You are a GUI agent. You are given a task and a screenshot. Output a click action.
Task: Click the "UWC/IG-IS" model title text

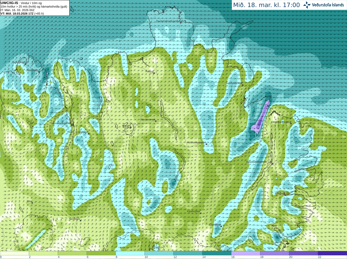point(9,3)
